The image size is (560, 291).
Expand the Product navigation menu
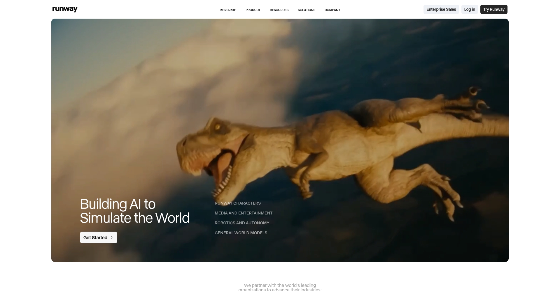click(253, 10)
